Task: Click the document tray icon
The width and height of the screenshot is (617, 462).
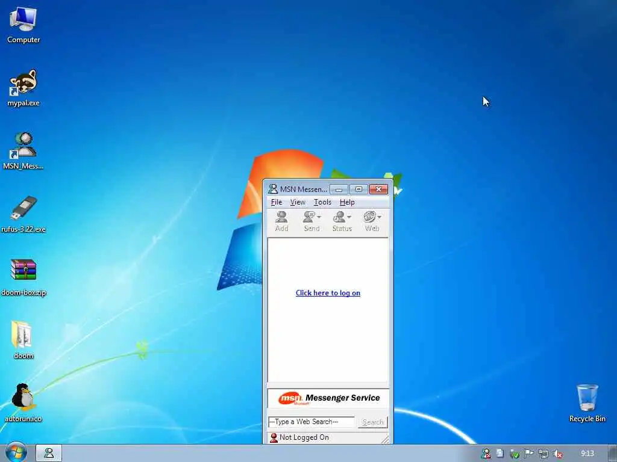Action: (x=500, y=454)
